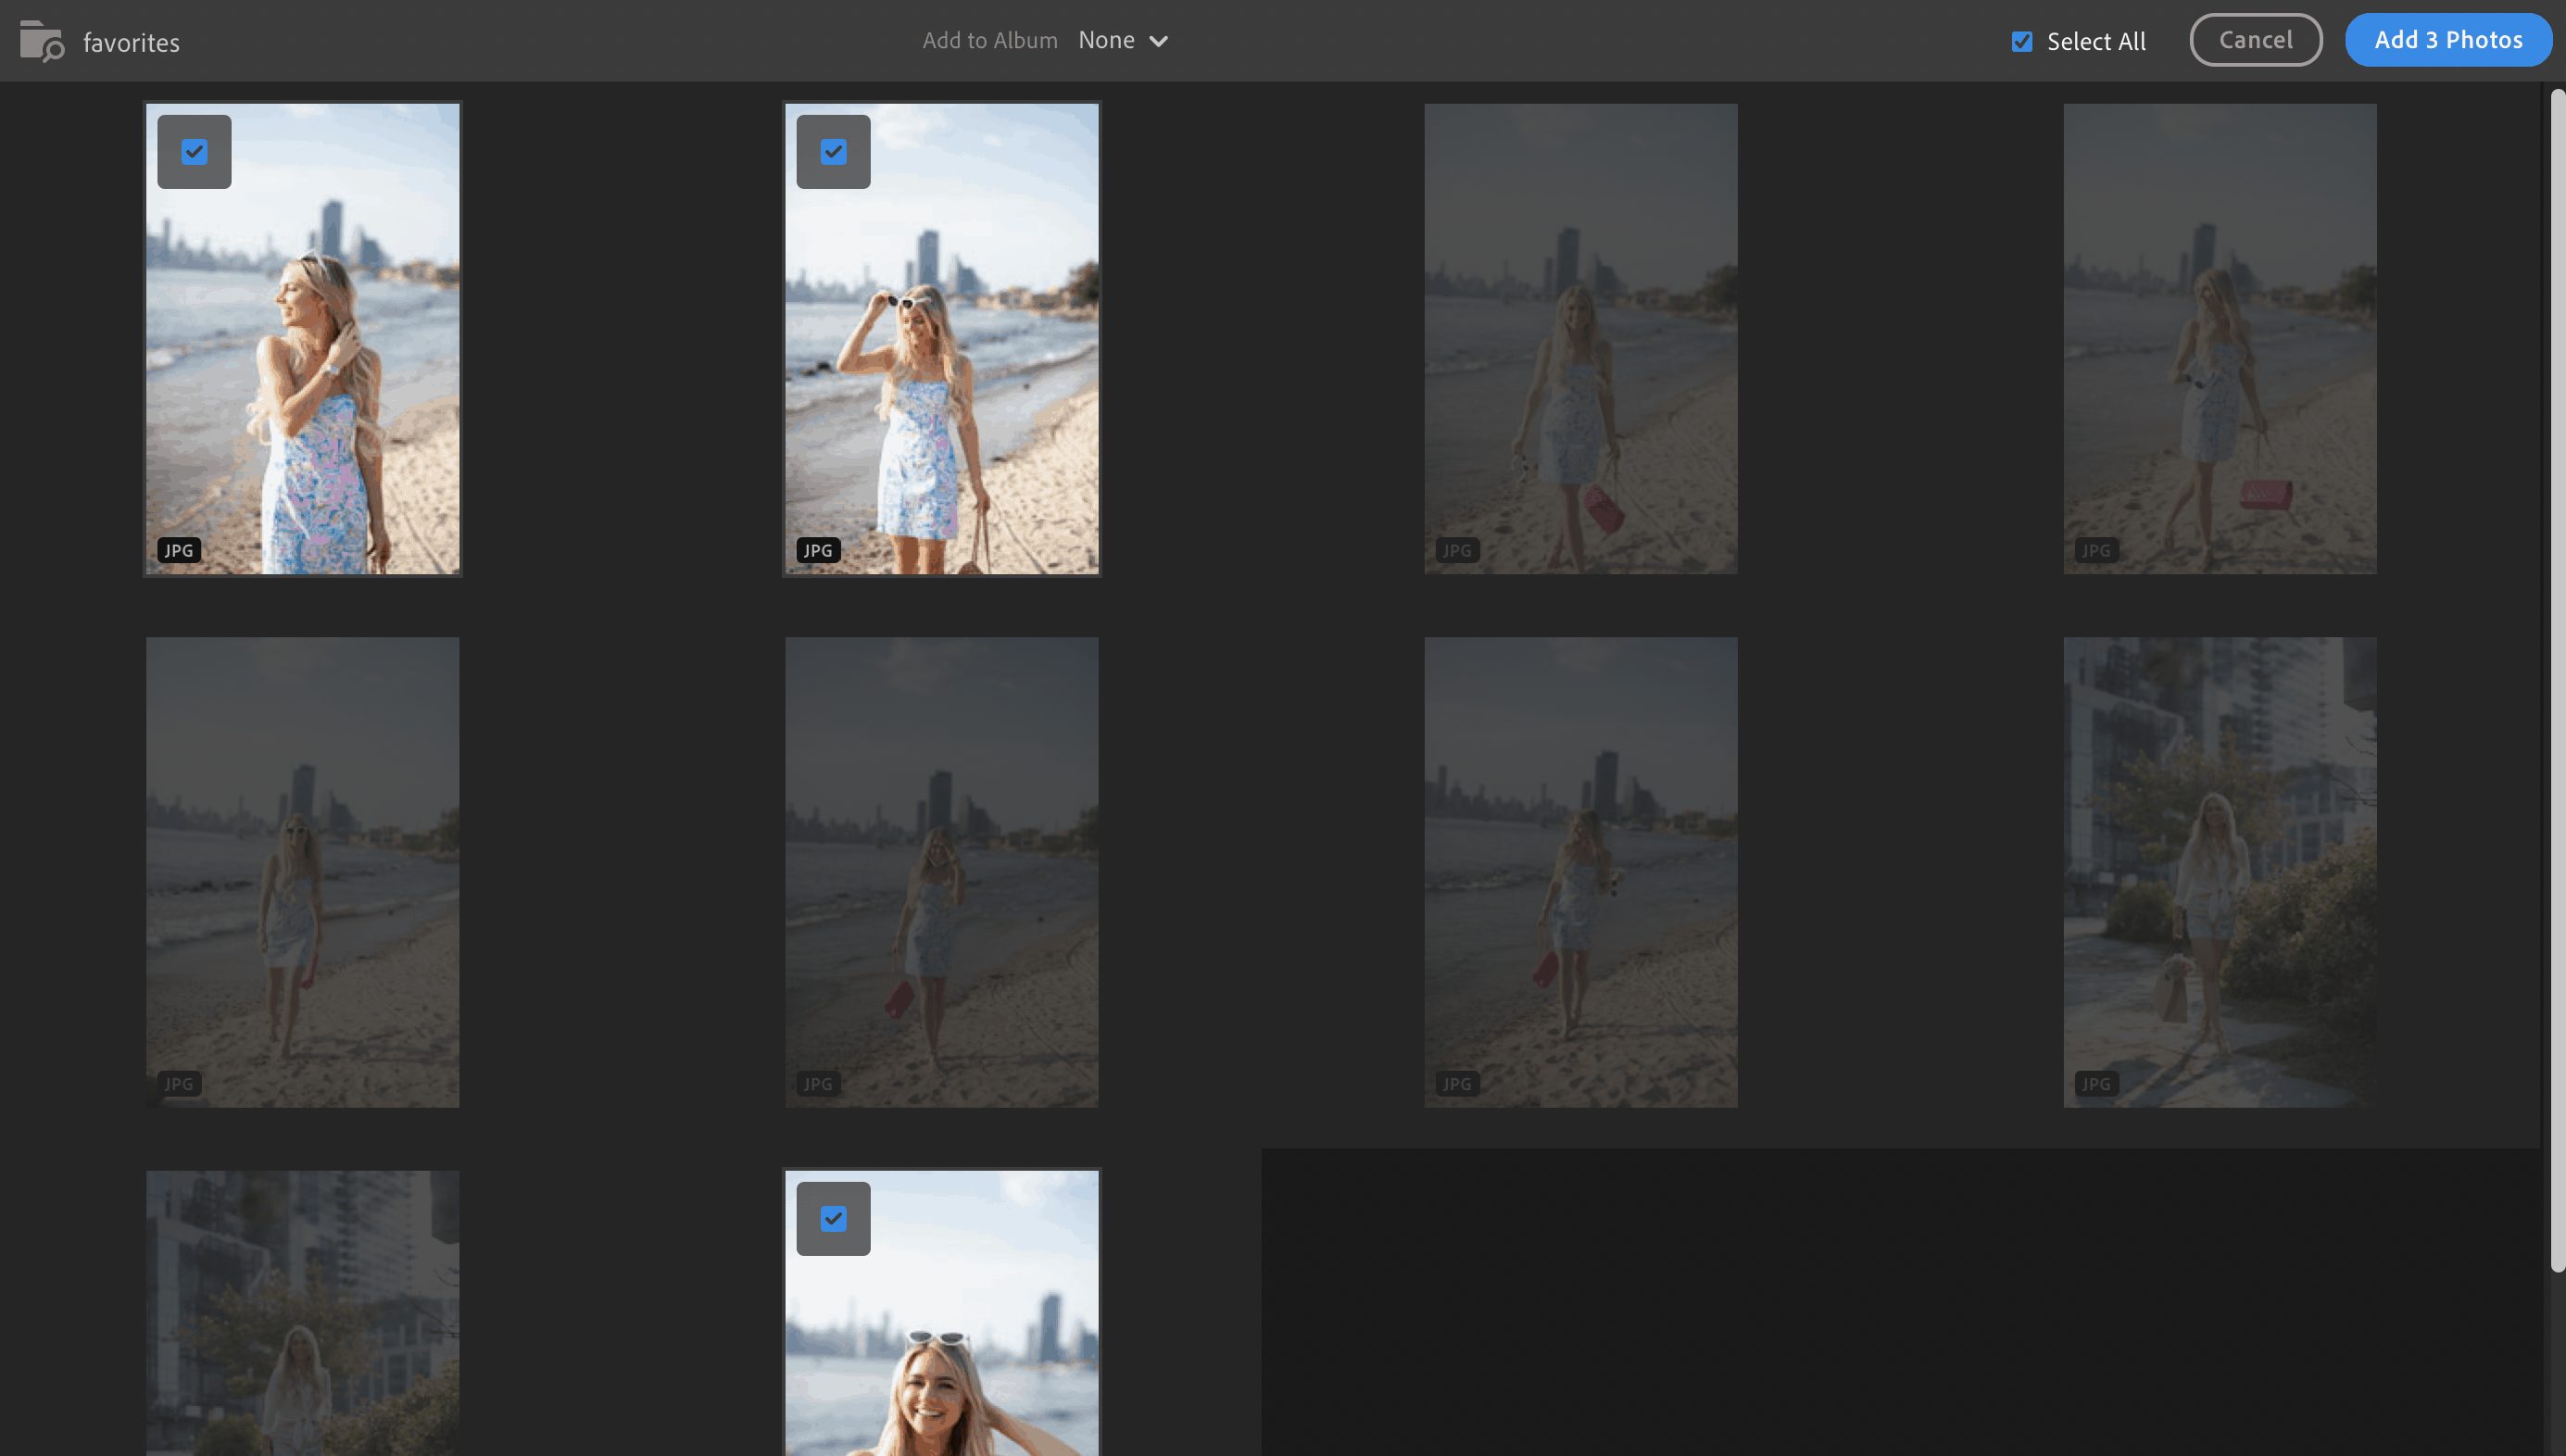
Task: Click the chevron next to None
Action: point(1160,41)
